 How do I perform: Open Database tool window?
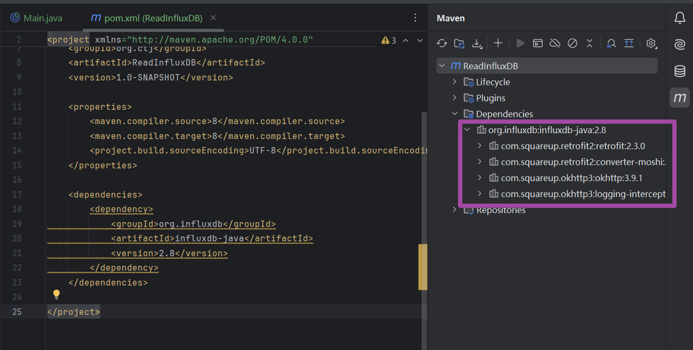(x=680, y=71)
